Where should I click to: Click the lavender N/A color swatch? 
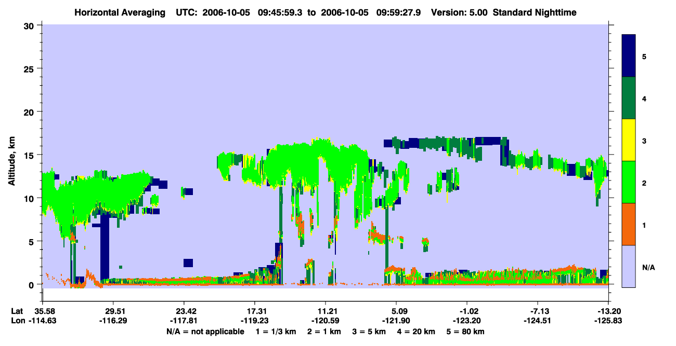(629, 266)
